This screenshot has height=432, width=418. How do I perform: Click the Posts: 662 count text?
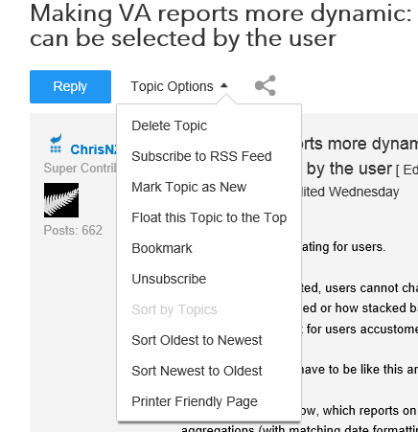coord(73,230)
